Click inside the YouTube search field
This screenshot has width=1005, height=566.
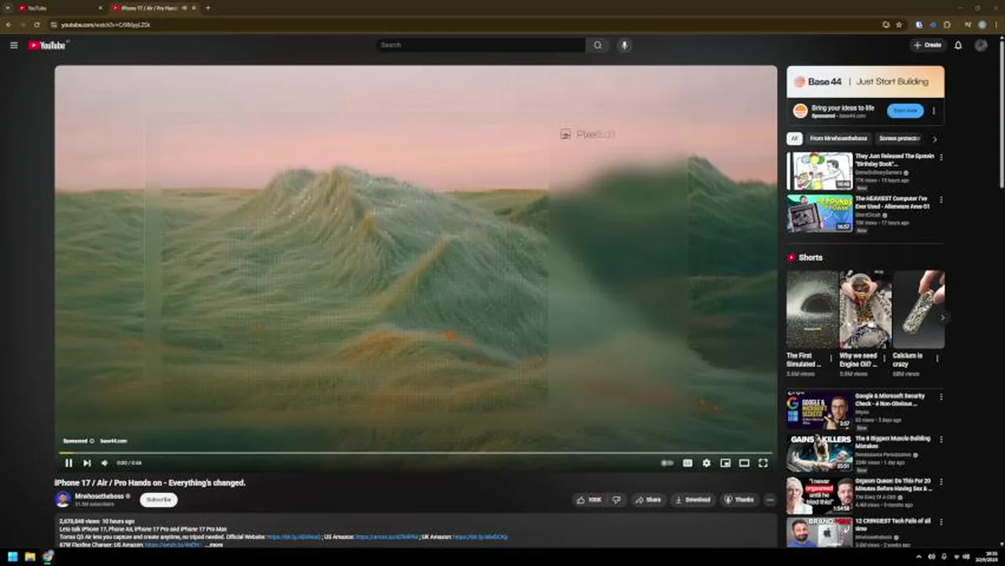pos(480,45)
